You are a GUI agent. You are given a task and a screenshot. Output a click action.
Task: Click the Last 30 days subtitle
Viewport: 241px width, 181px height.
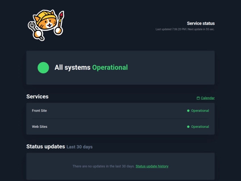(79, 147)
